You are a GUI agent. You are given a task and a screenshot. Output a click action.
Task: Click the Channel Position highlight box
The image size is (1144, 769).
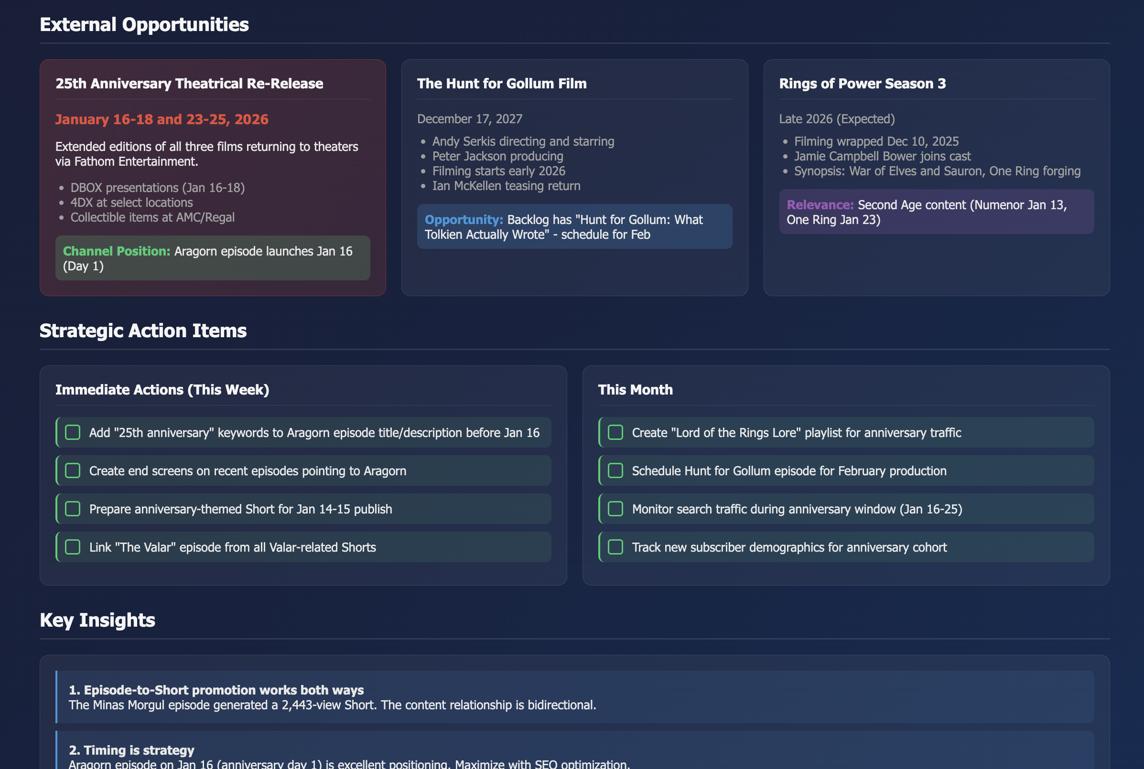[213, 258]
